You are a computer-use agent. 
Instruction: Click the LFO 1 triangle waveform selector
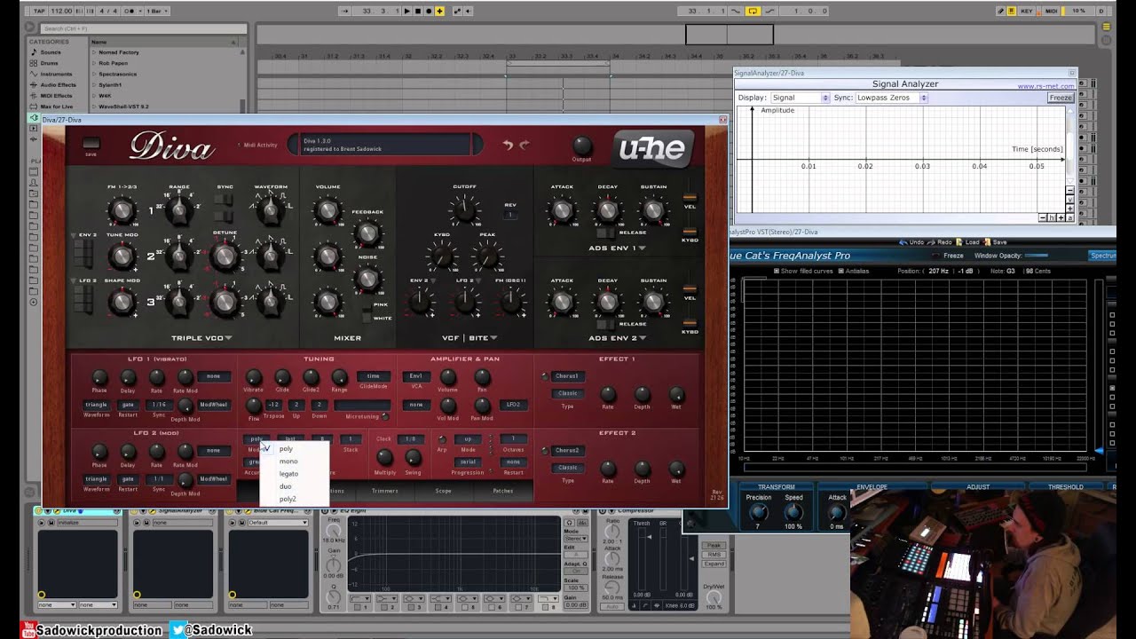tap(96, 405)
